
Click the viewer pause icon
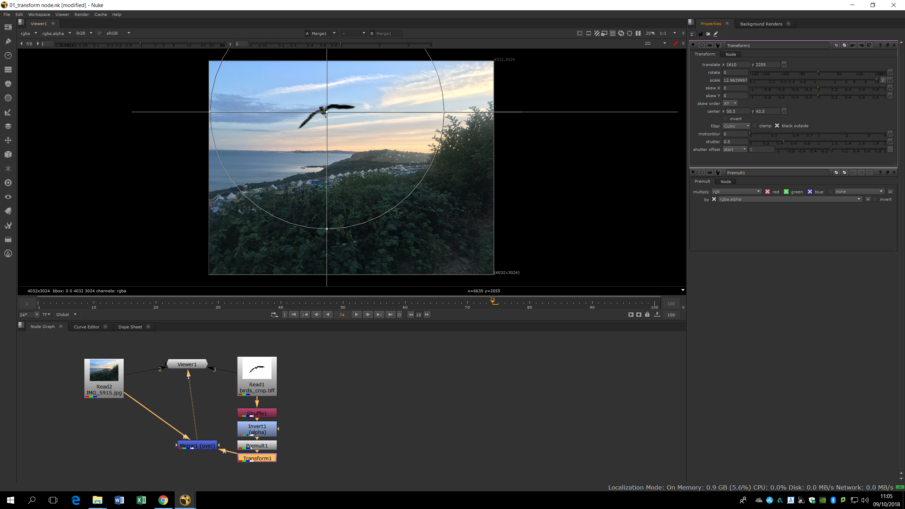tap(638, 33)
